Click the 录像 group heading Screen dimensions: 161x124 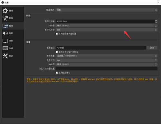tap(28, 42)
